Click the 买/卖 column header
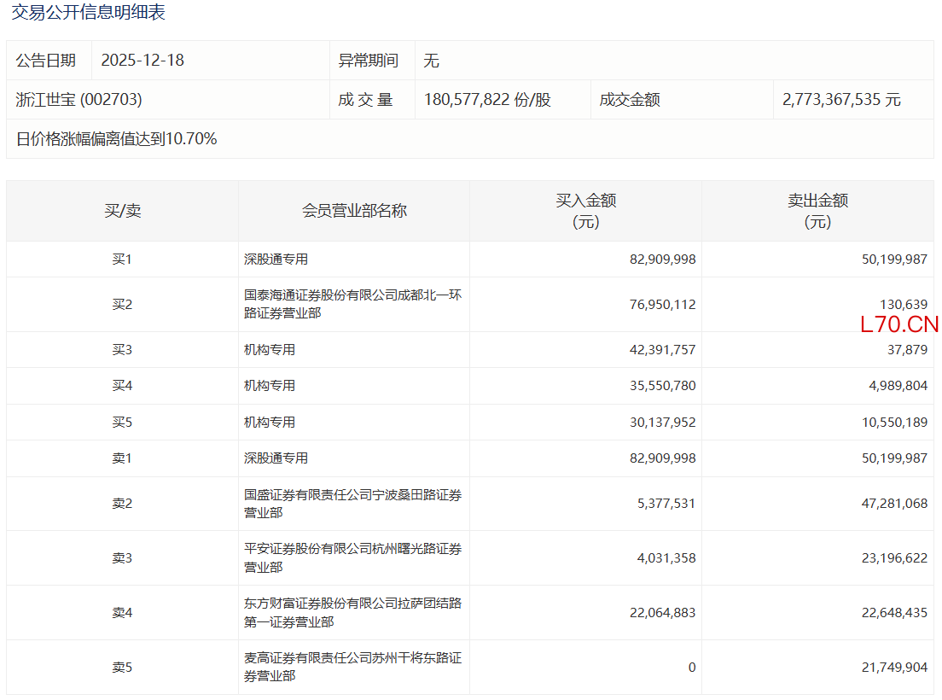The height and width of the screenshot is (700, 942). tap(122, 211)
